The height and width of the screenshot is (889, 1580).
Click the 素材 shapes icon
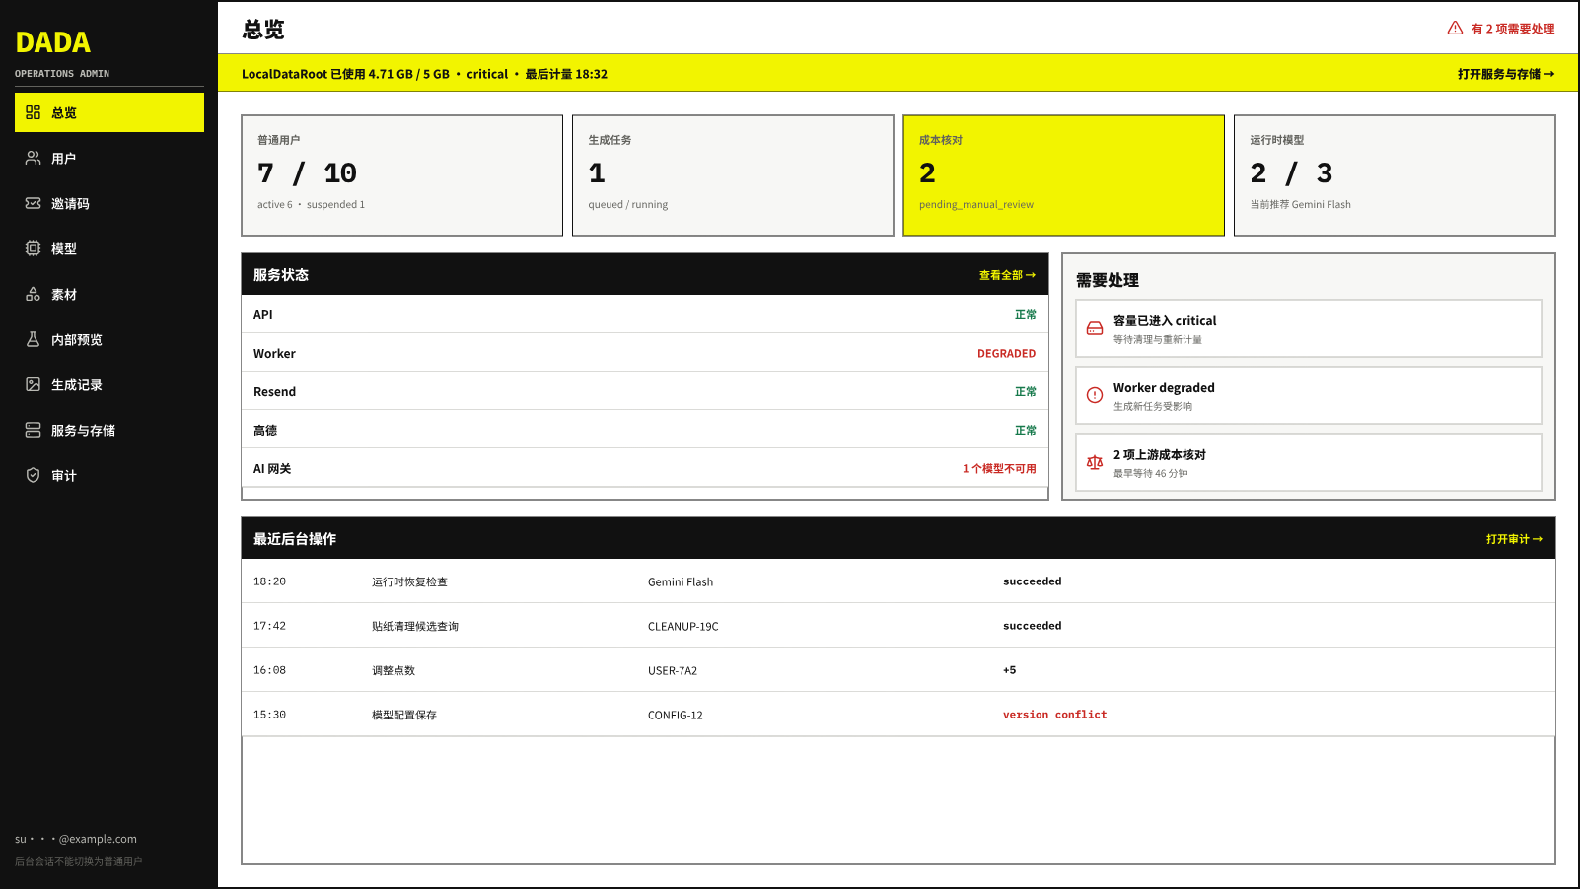coord(33,294)
